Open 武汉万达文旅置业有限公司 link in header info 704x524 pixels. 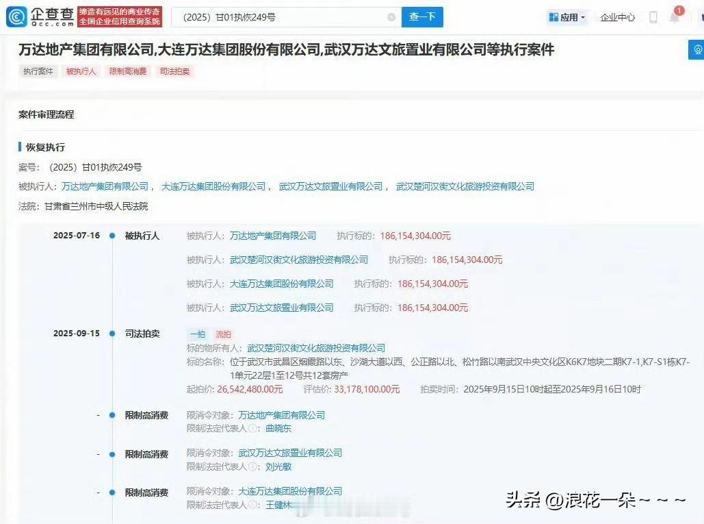tap(331, 186)
